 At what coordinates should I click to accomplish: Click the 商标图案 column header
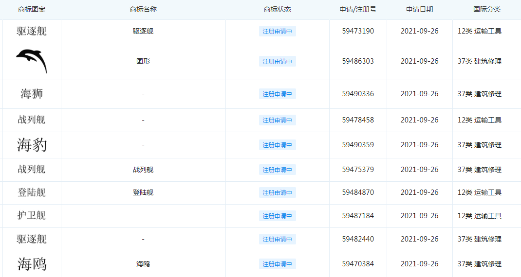coord(32,9)
